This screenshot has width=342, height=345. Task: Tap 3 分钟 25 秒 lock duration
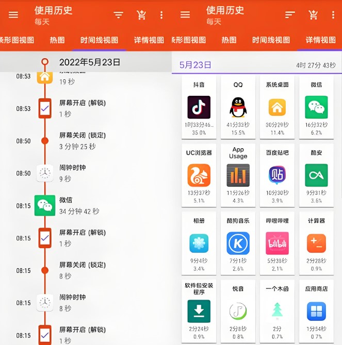(77, 147)
